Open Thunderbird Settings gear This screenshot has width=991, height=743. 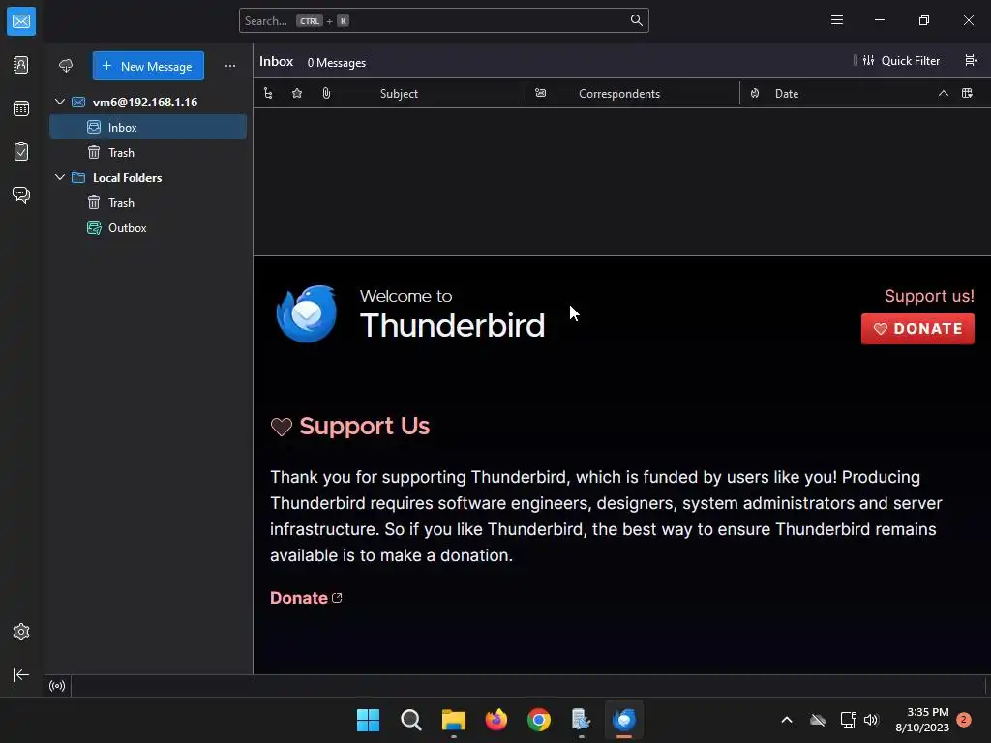pos(21,632)
